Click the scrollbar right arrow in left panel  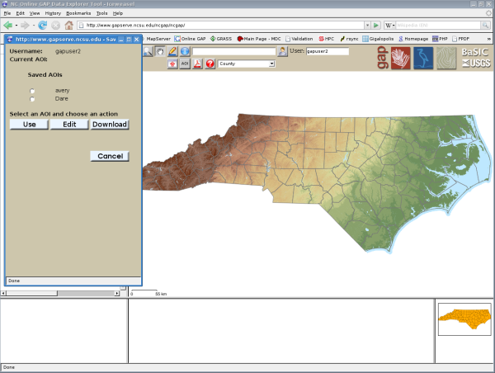(117, 294)
